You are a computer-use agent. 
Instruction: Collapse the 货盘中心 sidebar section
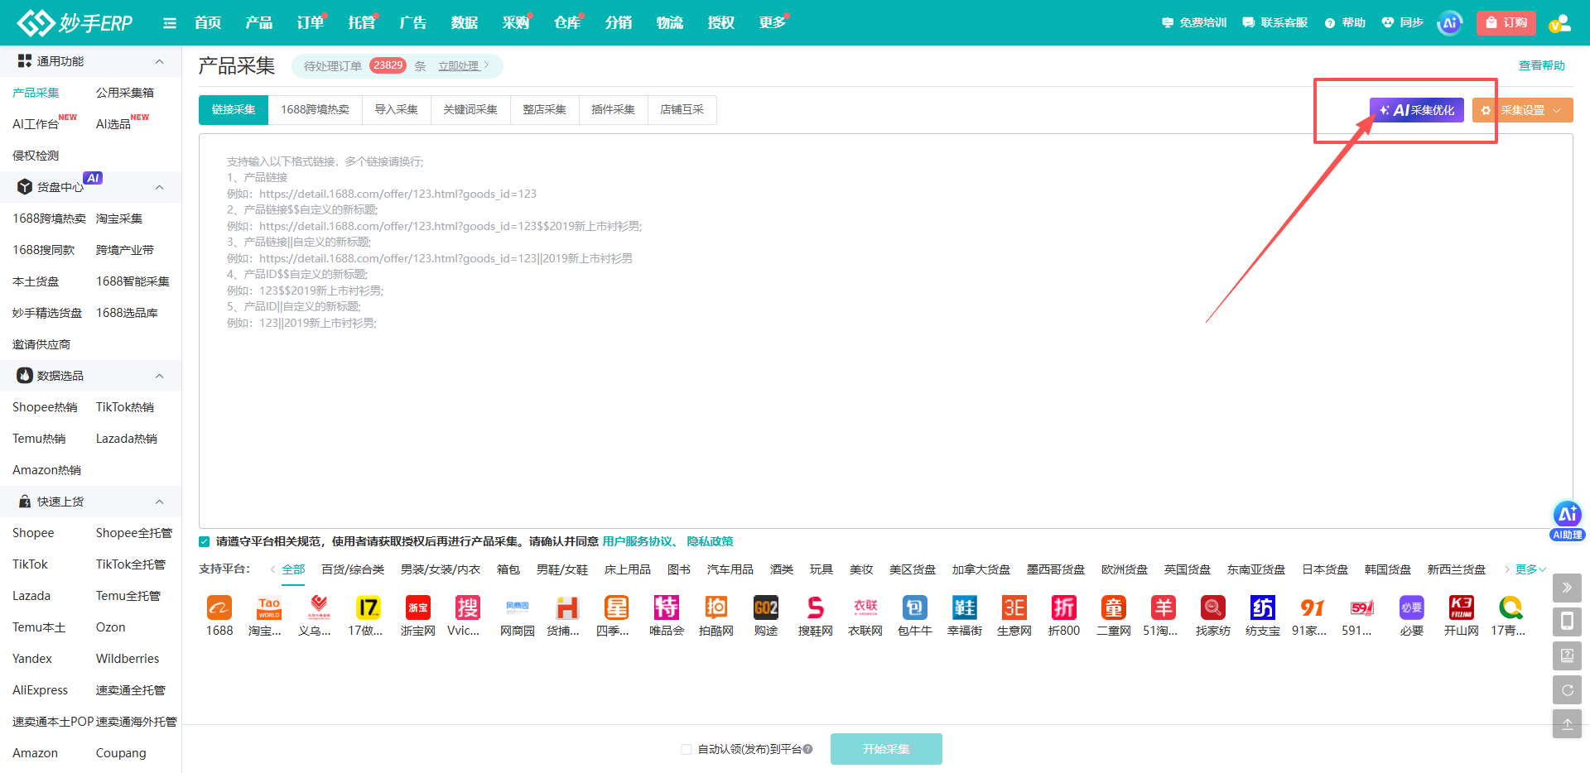point(160,187)
